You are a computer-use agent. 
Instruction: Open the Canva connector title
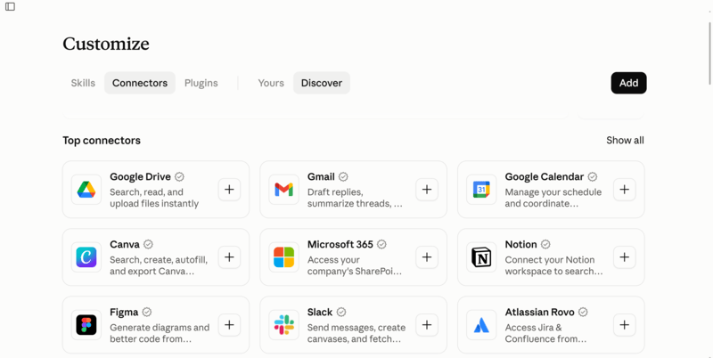(x=125, y=244)
